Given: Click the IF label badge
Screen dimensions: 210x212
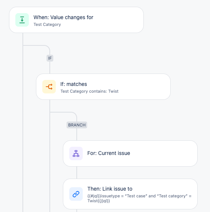Looking at the screenshot, I should [x=50, y=58].
